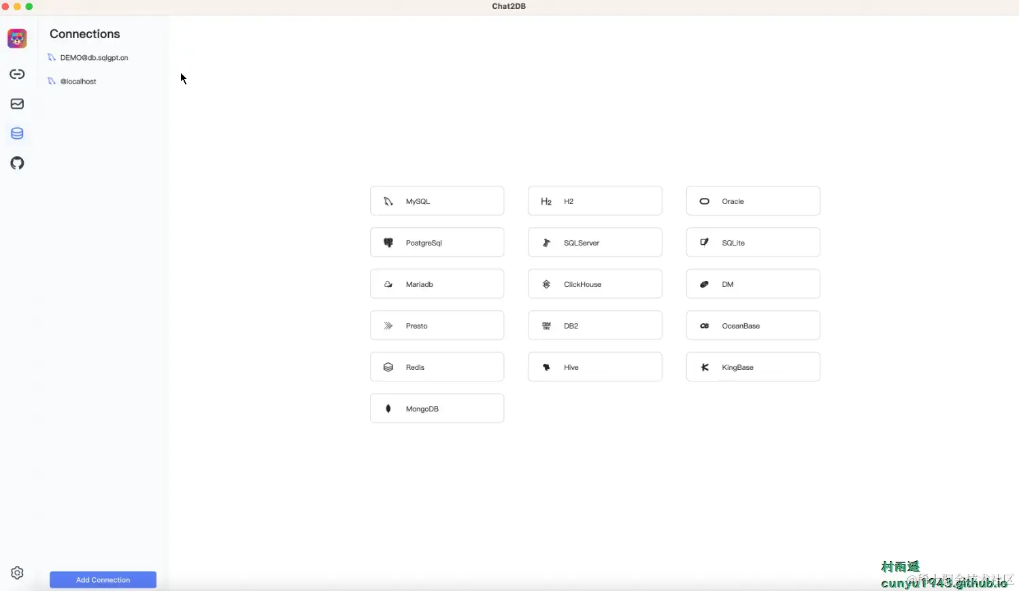Click the MySQL dolphin icon

pos(388,201)
